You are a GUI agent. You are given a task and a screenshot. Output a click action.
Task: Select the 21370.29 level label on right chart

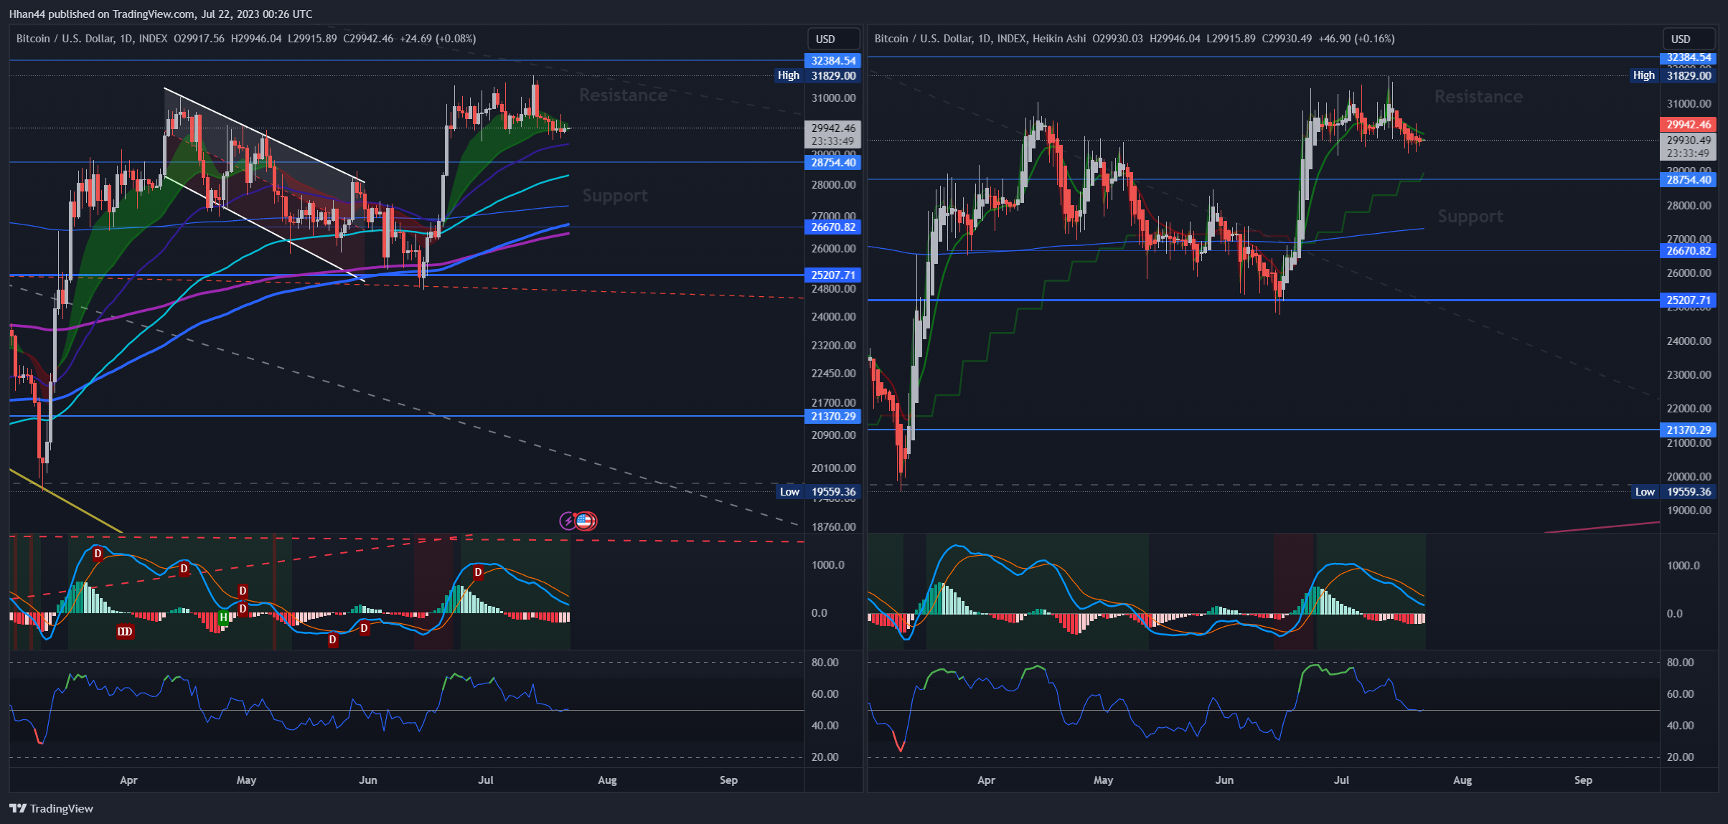coord(1688,430)
